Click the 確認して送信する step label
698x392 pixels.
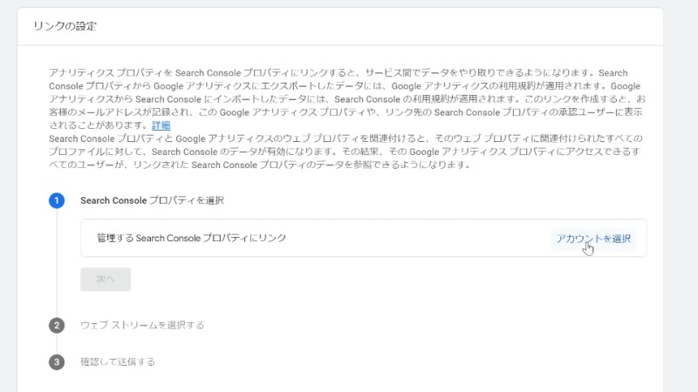[x=118, y=362]
